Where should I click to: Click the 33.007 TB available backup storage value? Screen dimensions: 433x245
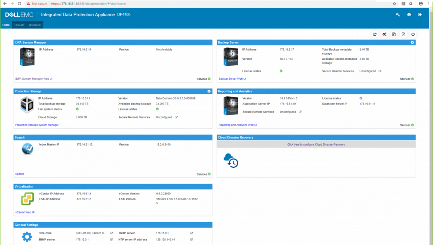tap(162, 104)
